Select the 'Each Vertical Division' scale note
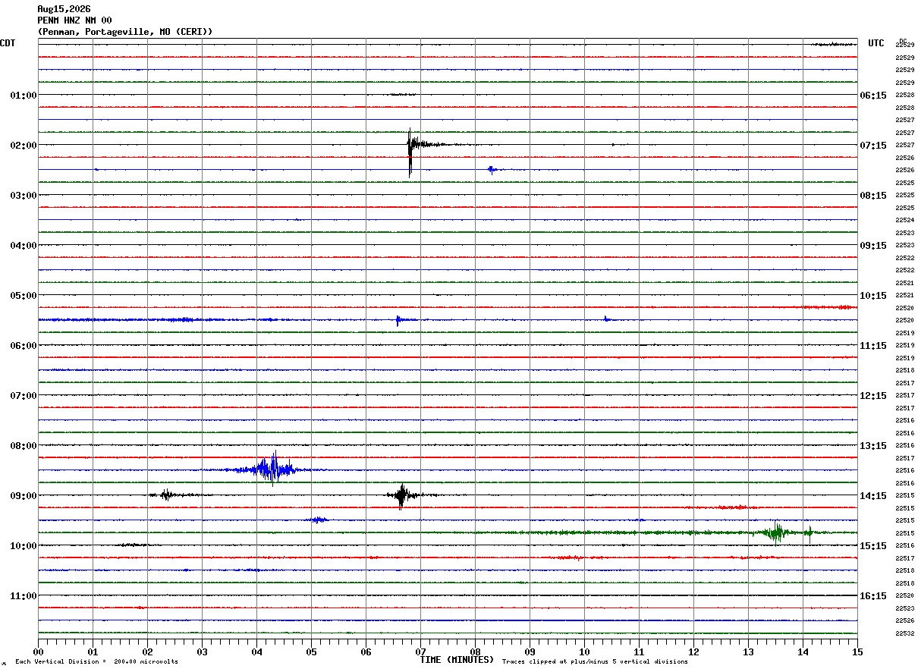The height and width of the screenshot is (672, 918). pyautogui.click(x=96, y=662)
